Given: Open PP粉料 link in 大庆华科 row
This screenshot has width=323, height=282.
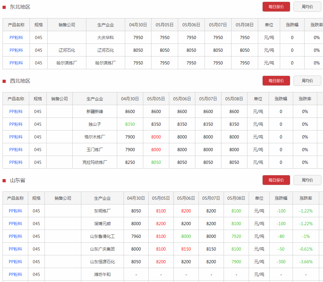Looking at the screenshot, I should [16, 37].
